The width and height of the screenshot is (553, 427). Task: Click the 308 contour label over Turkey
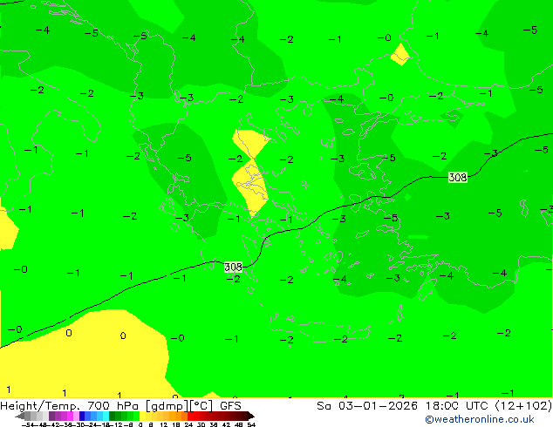(x=458, y=177)
